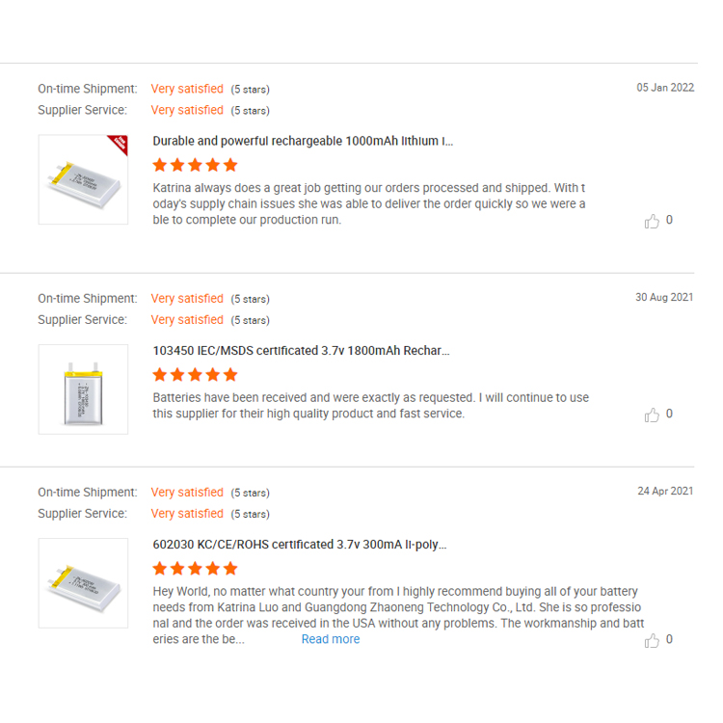The height and width of the screenshot is (723, 723).
Task: Open 'Durable and powerful rechargeable 1000mAh' product link
Action: coord(303,141)
